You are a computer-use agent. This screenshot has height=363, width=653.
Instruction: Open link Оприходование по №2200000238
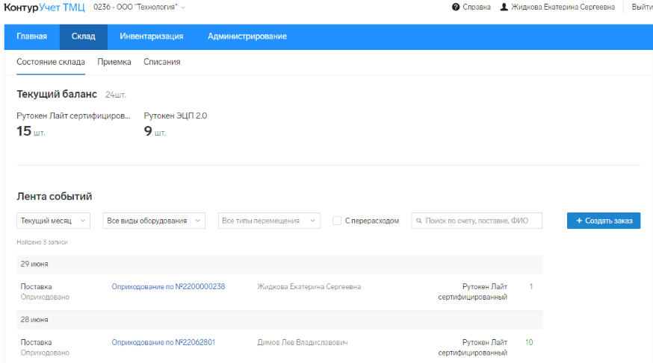[x=168, y=286]
